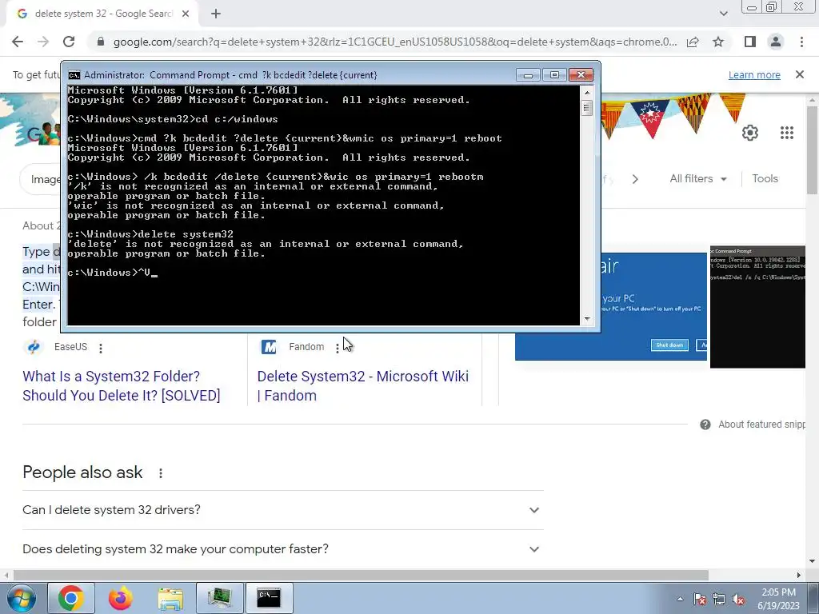Expand the 'All filters' dropdown
The image size is (819, 614).
coord(698,178)
